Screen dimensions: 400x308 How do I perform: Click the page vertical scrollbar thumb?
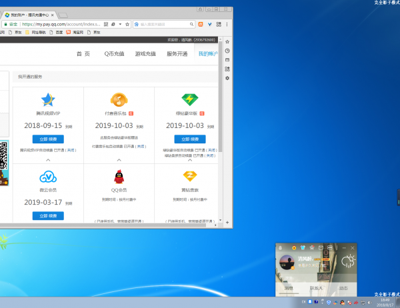(x=221, y=97)
